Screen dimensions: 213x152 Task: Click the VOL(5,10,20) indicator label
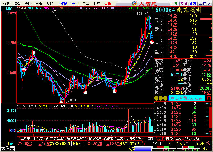26,106
